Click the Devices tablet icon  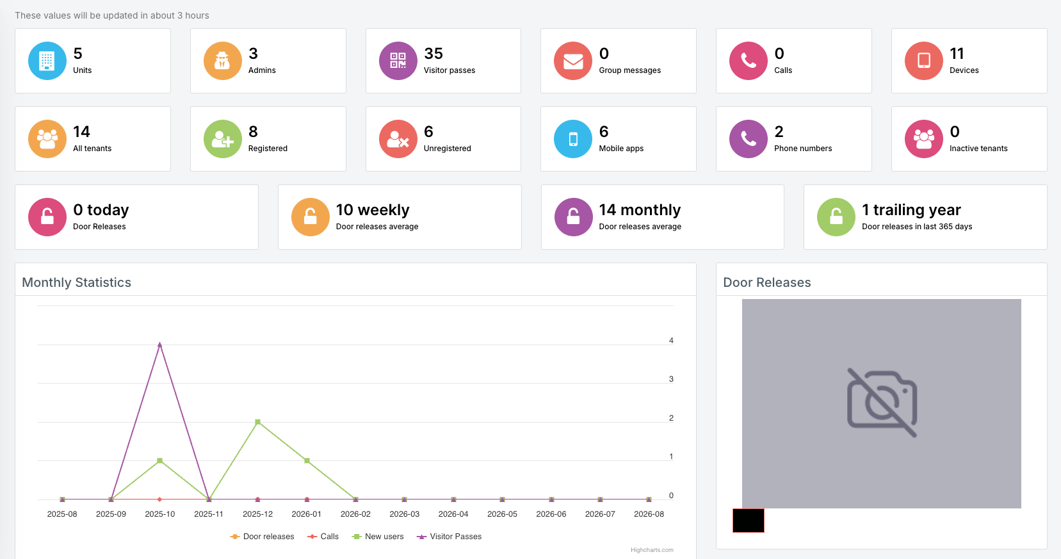[x=924, y=61]
